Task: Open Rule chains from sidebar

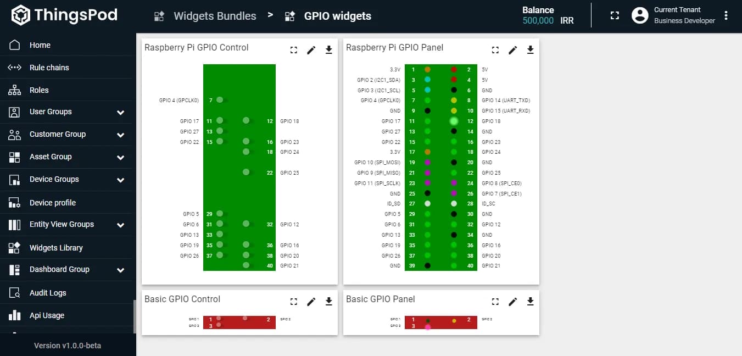Action: coord(49,68)
